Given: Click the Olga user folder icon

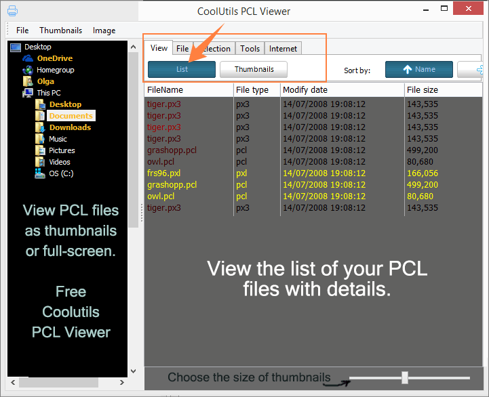Looking at the screenshot, I should click(x=28, y=81).
